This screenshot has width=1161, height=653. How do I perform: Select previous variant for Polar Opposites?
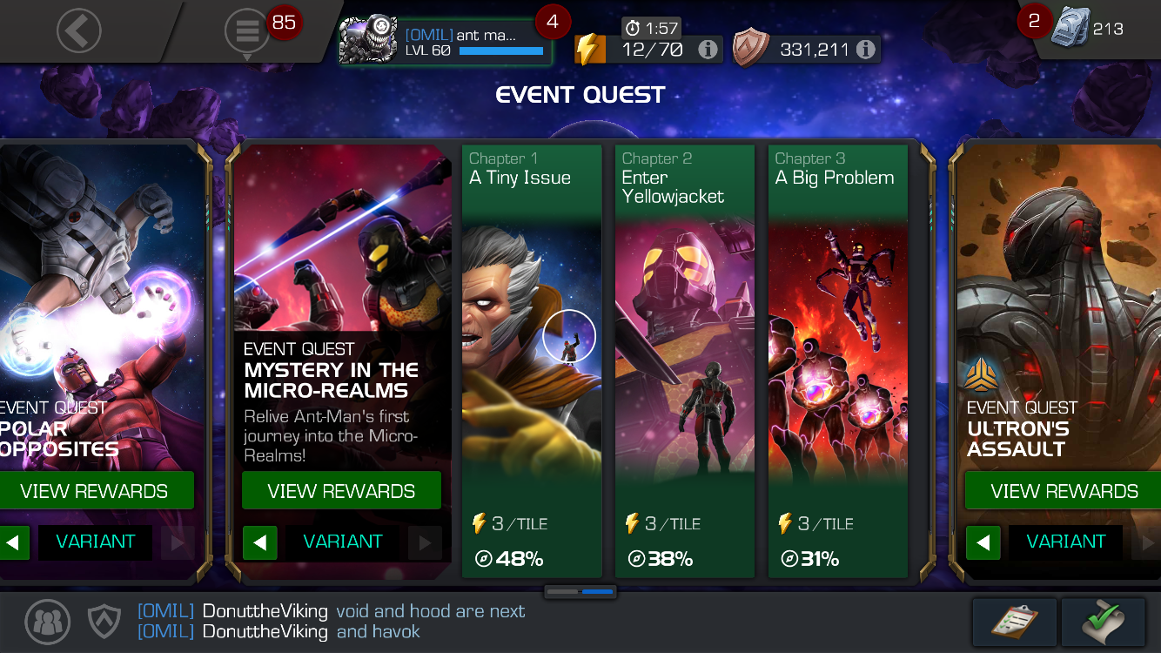point(13,543)
